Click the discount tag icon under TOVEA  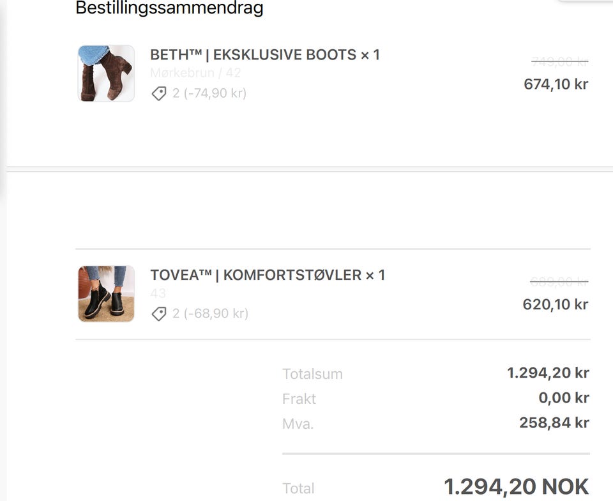(159, 314)
